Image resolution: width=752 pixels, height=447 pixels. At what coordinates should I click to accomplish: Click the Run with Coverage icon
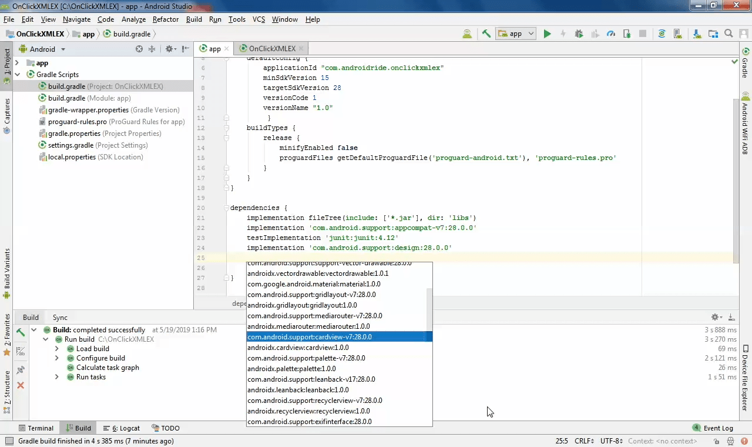[x=595, y=34]
